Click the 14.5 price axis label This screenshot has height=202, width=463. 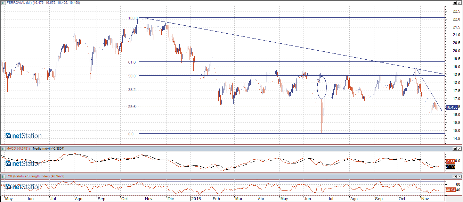pos(456,139)
